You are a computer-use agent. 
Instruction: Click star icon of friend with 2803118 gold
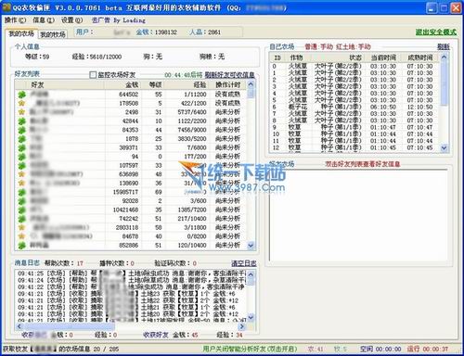pos(21,228)
